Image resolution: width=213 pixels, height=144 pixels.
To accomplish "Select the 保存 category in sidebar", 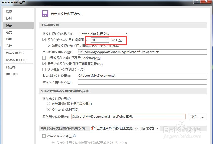I will click(18, 25).
